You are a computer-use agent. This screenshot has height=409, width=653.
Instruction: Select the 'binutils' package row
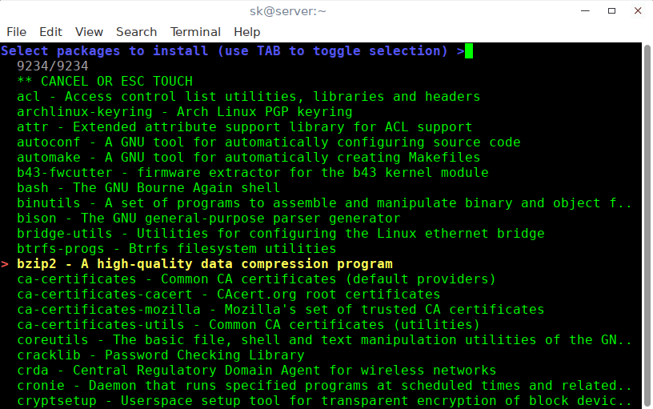[324, 202]
